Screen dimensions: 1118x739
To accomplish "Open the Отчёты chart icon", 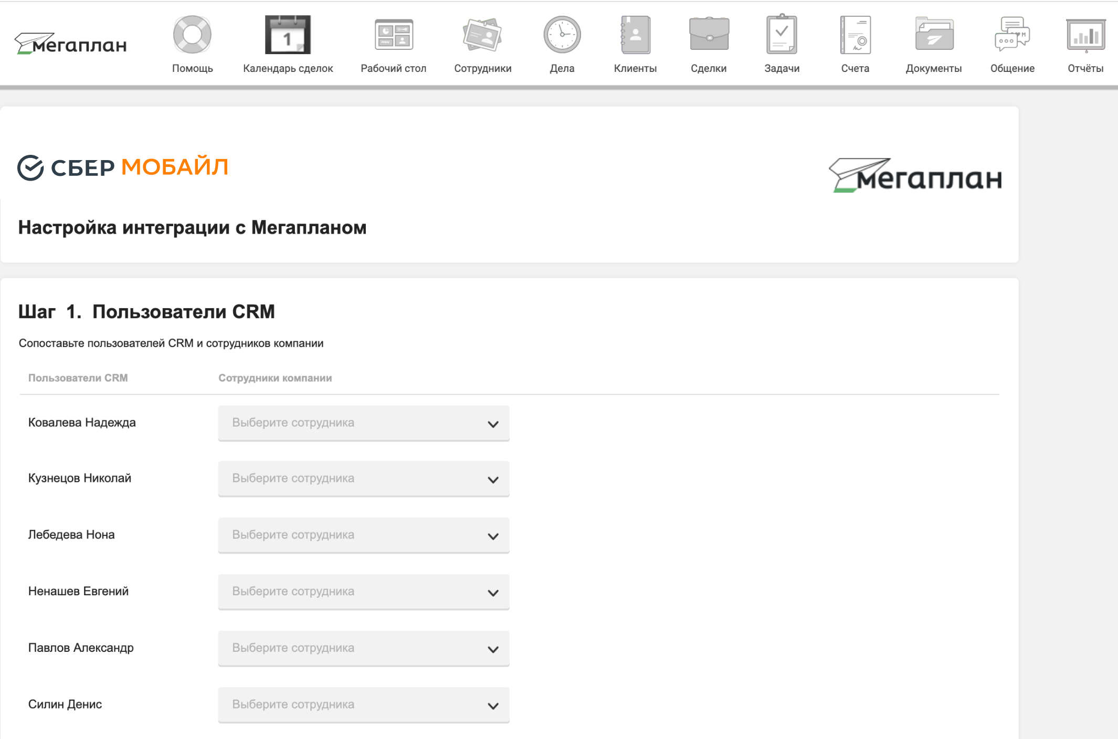I will [1085, 35].
